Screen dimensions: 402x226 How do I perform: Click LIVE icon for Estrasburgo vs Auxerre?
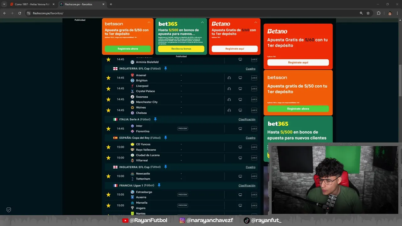click(254, 195)
